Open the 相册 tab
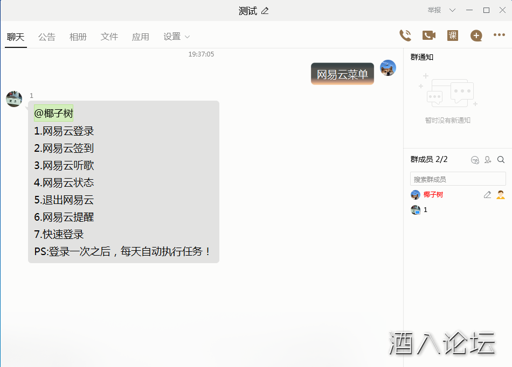The image size is (512, 367). click(x=78, y=37)
